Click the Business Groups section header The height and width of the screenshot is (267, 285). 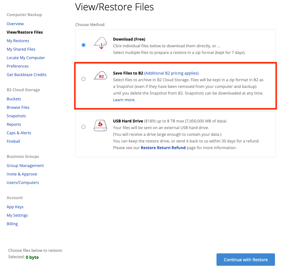[23, 157]
